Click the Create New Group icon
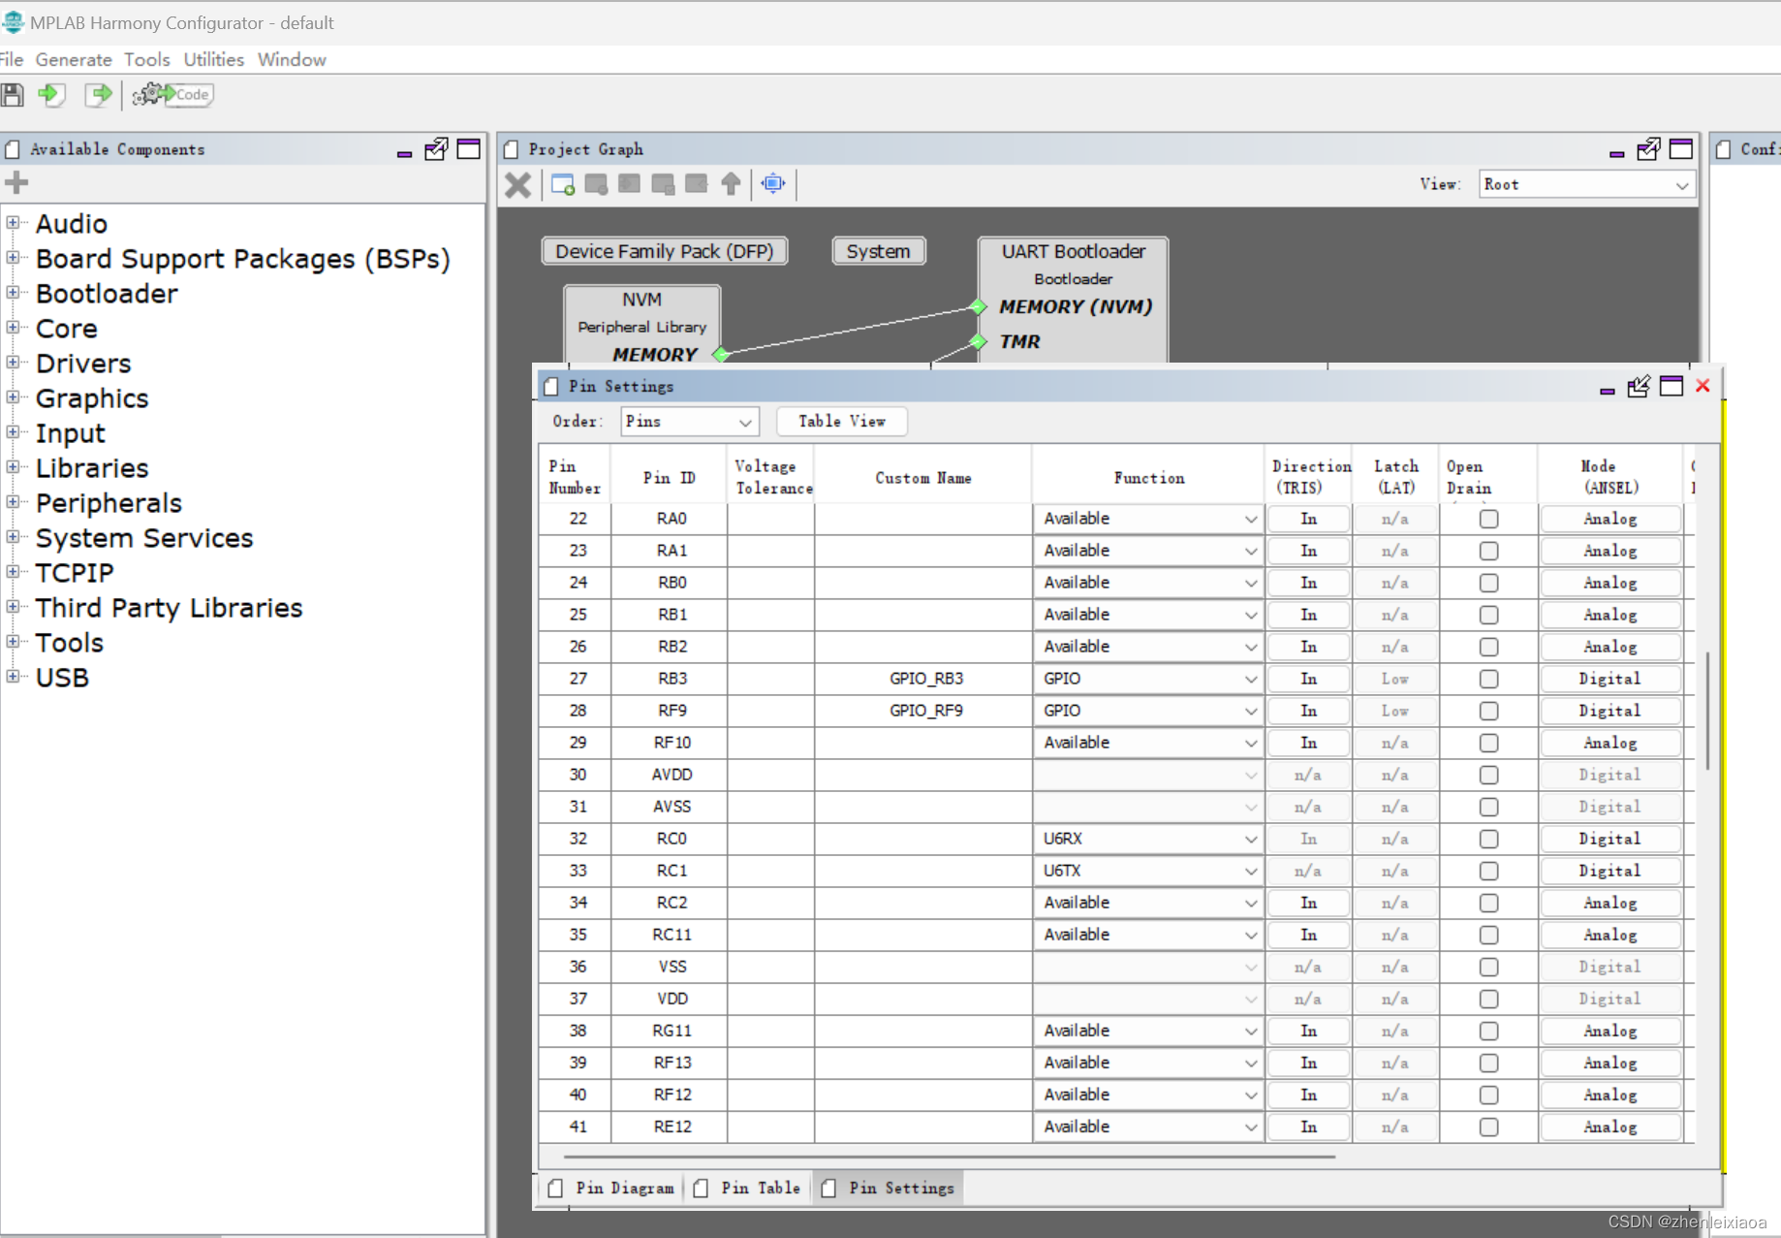Image resolution: width=1781 pixels, height=1238 pixels. pos(562,184)
